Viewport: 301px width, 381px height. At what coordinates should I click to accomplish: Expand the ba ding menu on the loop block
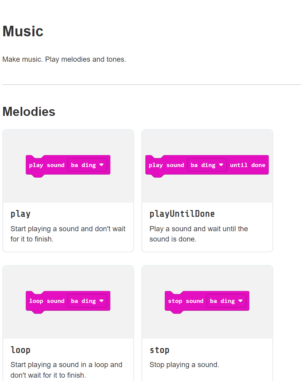point(88,301)
